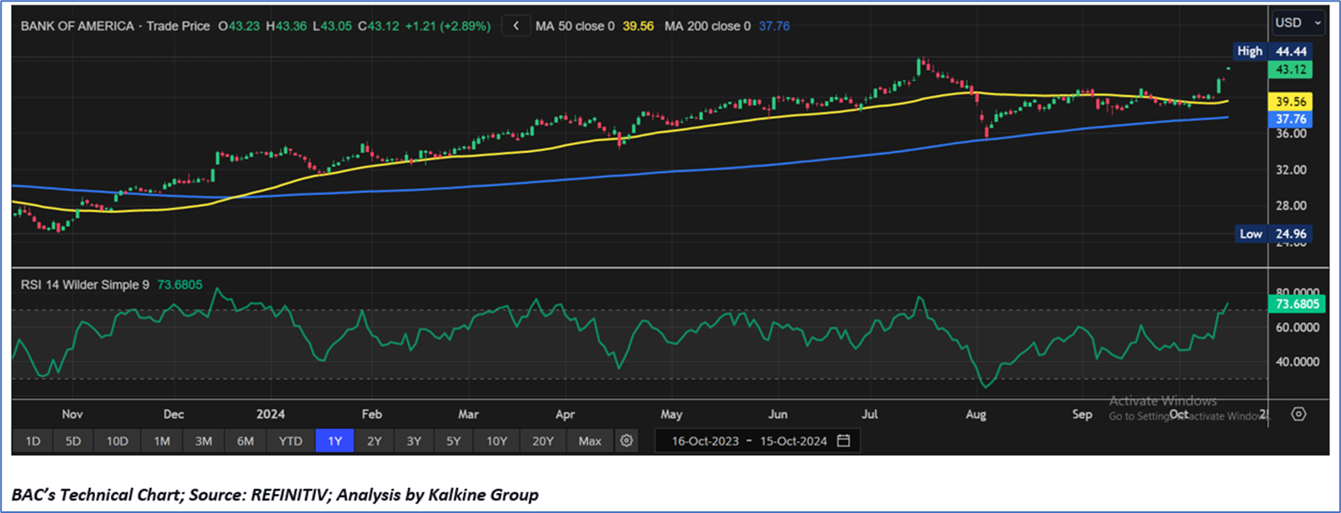
Task: Switch chart to the 6M range
Action: (x=245, y=440)
